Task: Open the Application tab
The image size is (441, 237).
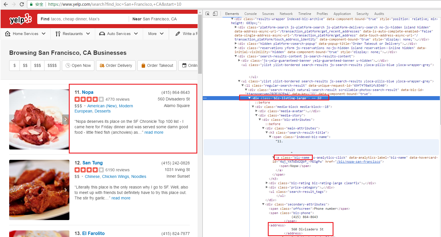Action: click(x=342, y=14)
